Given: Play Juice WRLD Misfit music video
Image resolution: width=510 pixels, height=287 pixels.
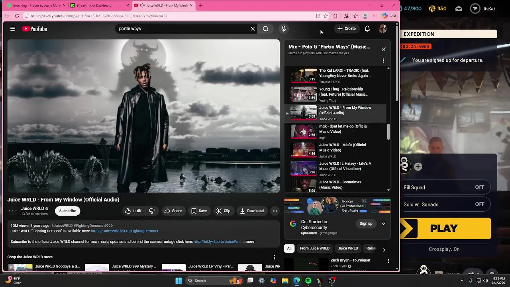Looking at the screenshot, I should pyautogui.click(x=335, y=150).
